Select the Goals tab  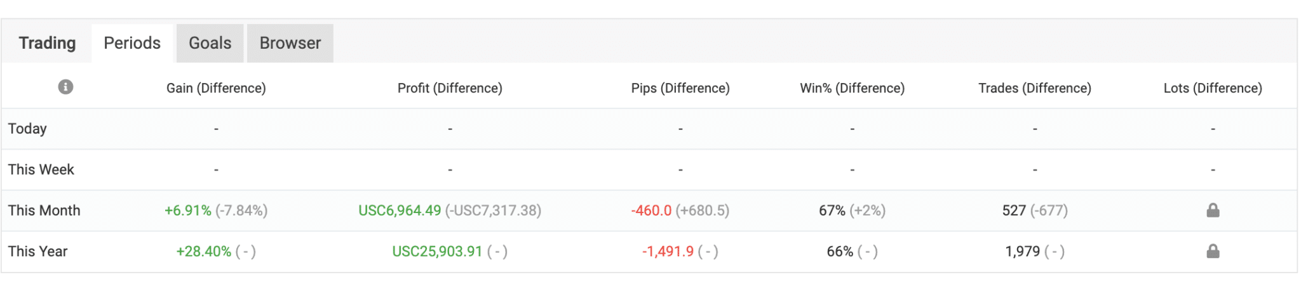(x=210, y=43)
